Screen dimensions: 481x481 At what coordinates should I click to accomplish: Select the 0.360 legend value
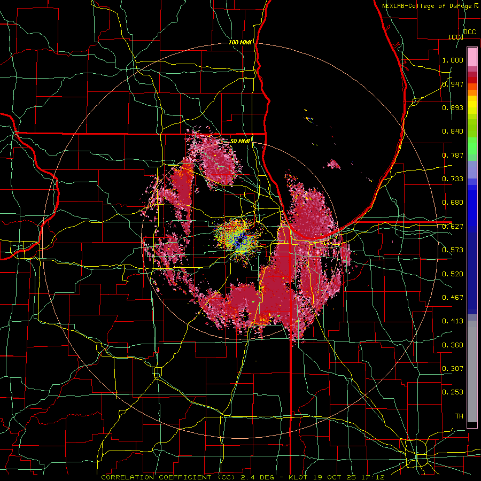coord(453,345)
